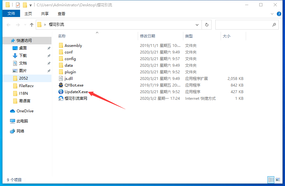The height and width of the screenshot is (186, 285).
Task: Open the 查看 ribbon tab
Action: [62, 14]
